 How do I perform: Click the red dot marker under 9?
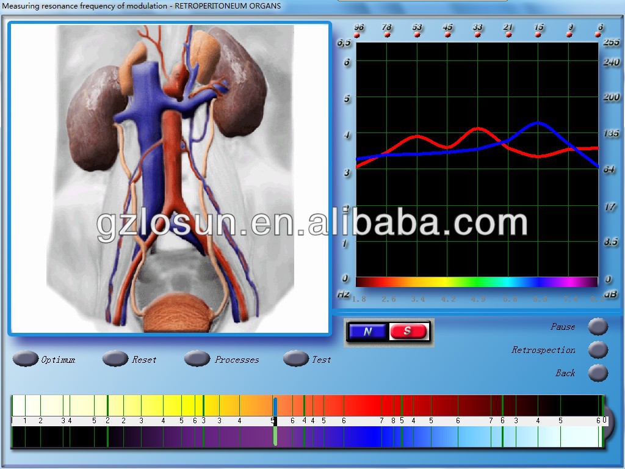pos(569,35)
